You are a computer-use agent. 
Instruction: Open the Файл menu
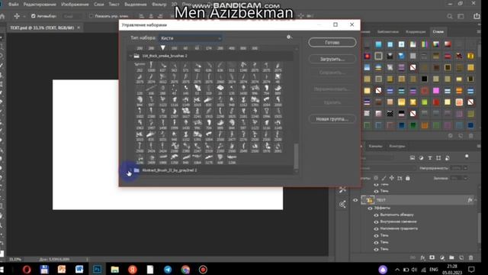[14, 5]
